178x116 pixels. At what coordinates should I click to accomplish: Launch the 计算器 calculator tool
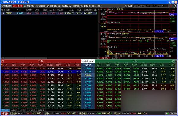[x=96, y=6]
